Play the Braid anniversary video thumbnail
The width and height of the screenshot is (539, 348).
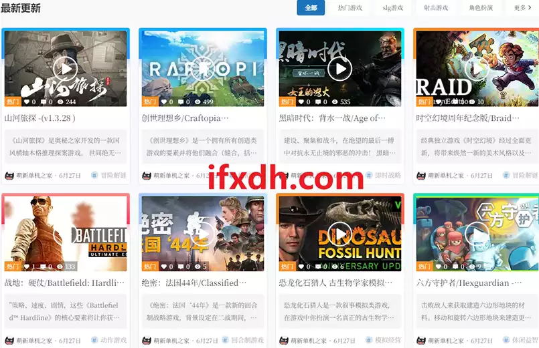click(477, 69)
